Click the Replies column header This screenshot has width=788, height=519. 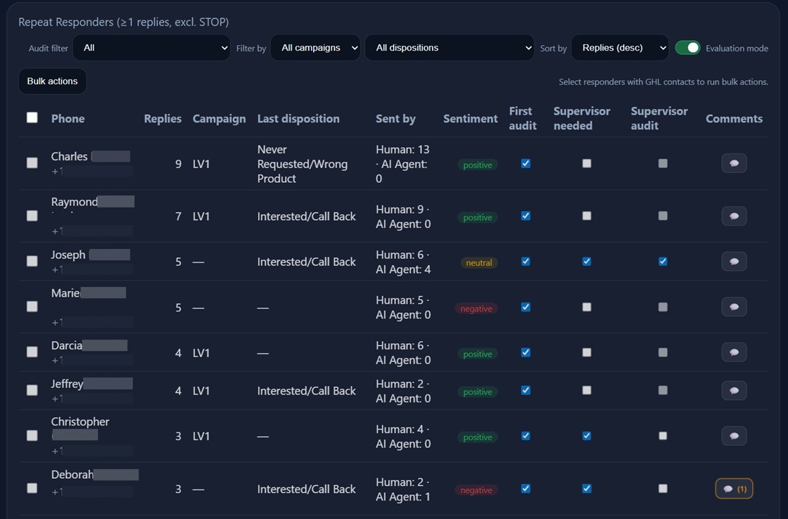pyautogui.click(x=163, y=118)
